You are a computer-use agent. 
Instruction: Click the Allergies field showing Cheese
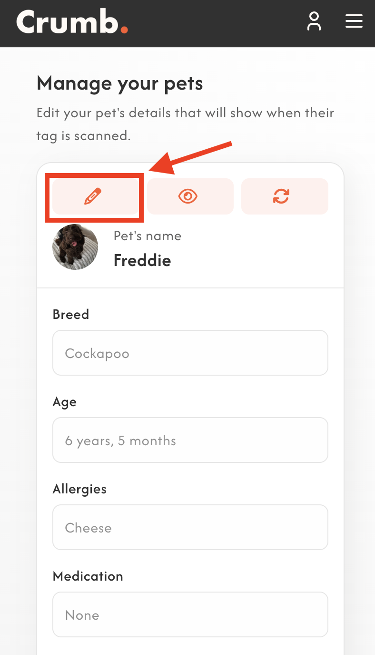[x=190, y=528]
